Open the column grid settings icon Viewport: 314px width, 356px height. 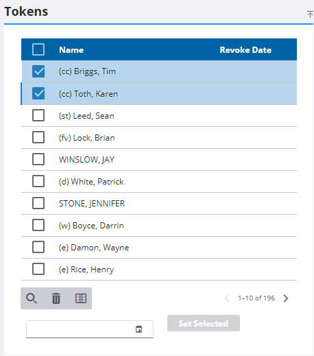(81, 298)
